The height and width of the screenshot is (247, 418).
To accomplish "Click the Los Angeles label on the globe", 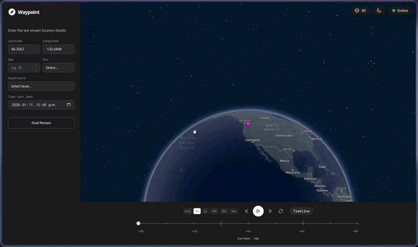I will (x=252, y=140).
